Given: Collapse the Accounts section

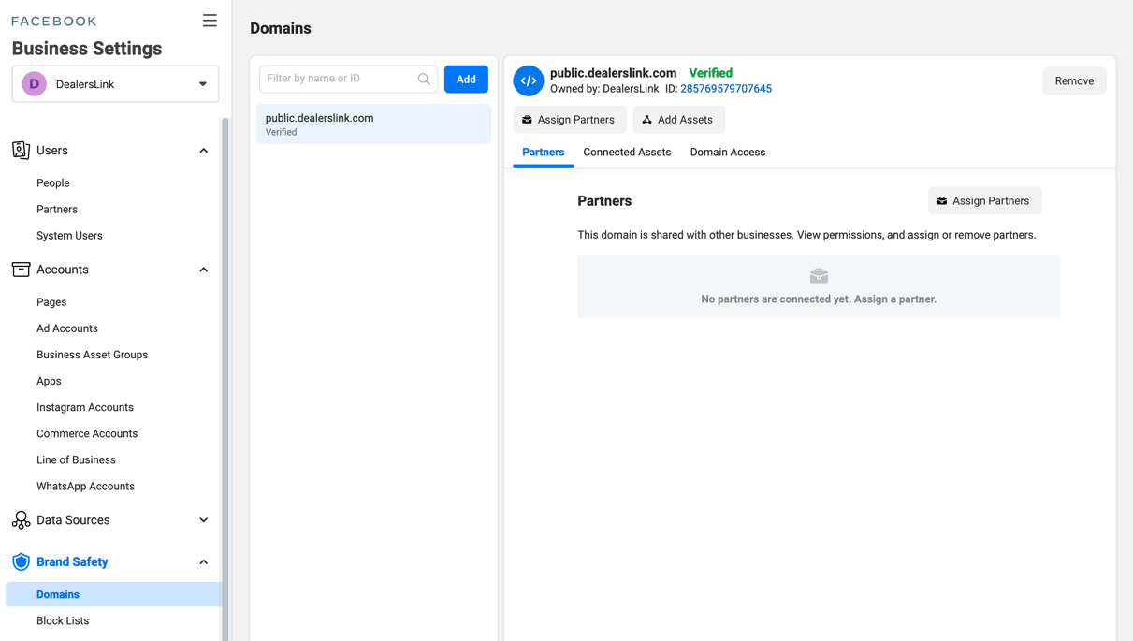Looking at the screenshot, I should tap(203, 270).
